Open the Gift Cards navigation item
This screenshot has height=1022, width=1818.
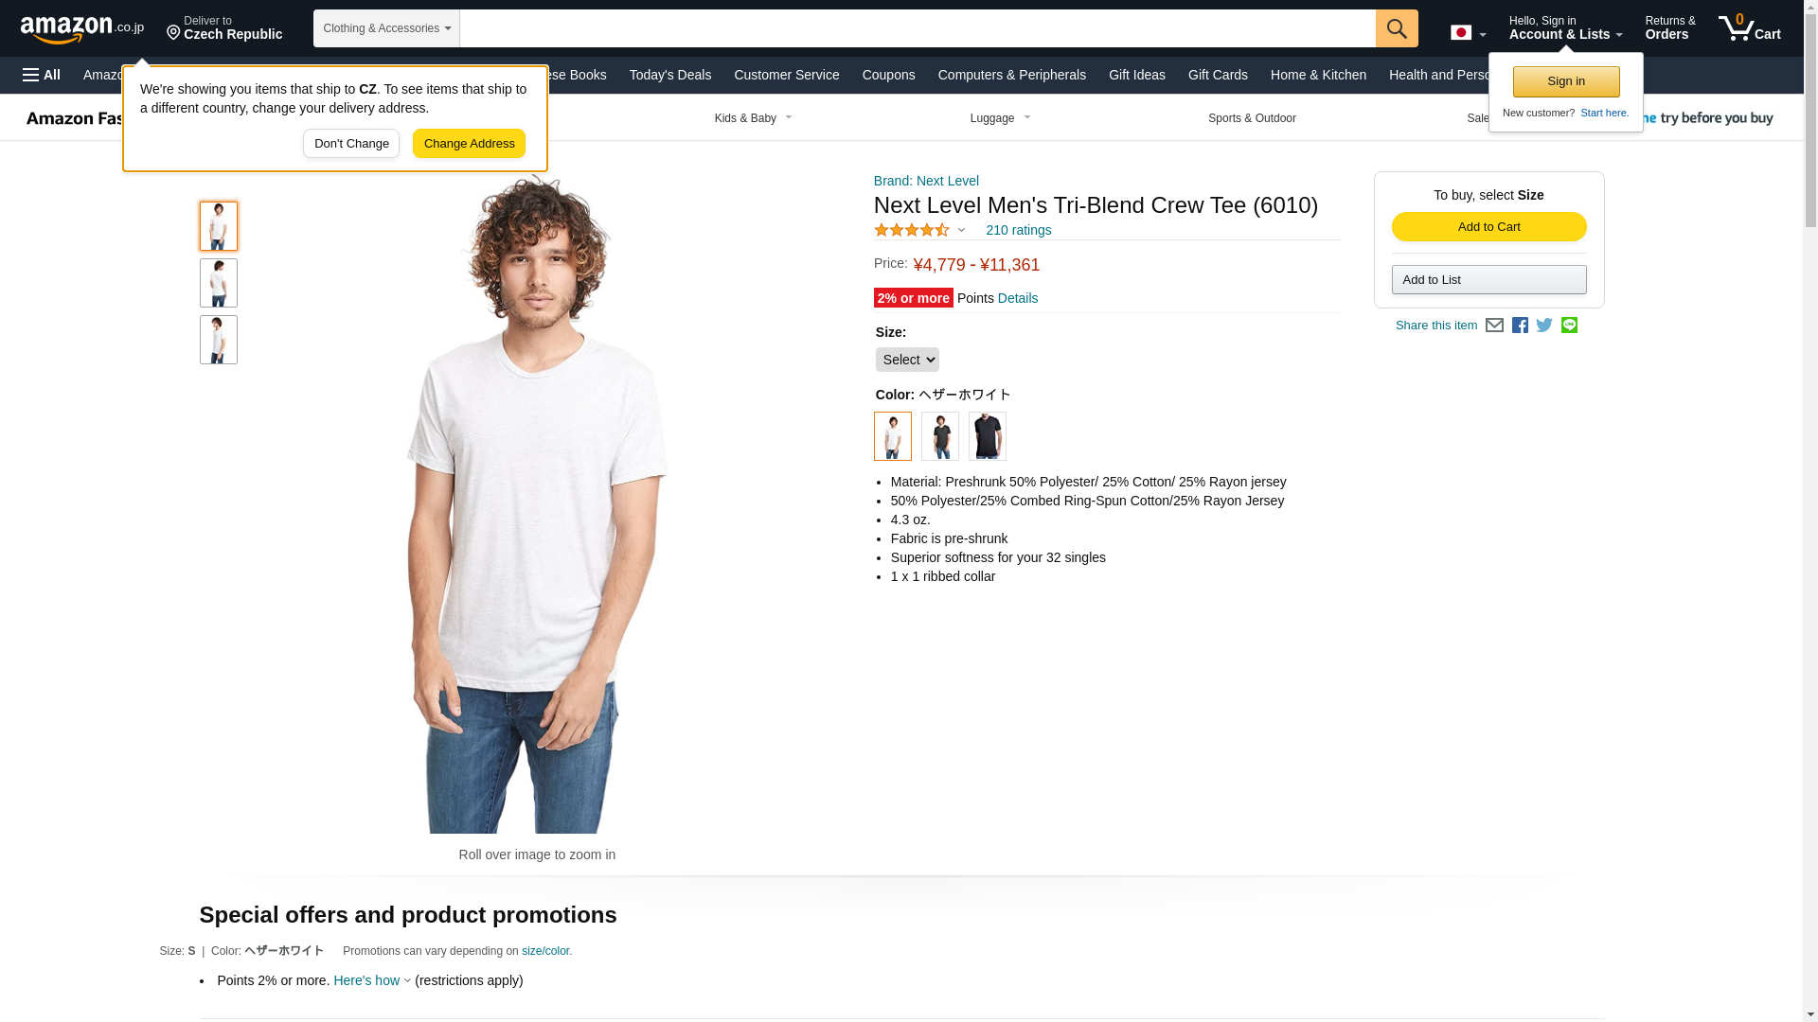[x=1218, y=75]
